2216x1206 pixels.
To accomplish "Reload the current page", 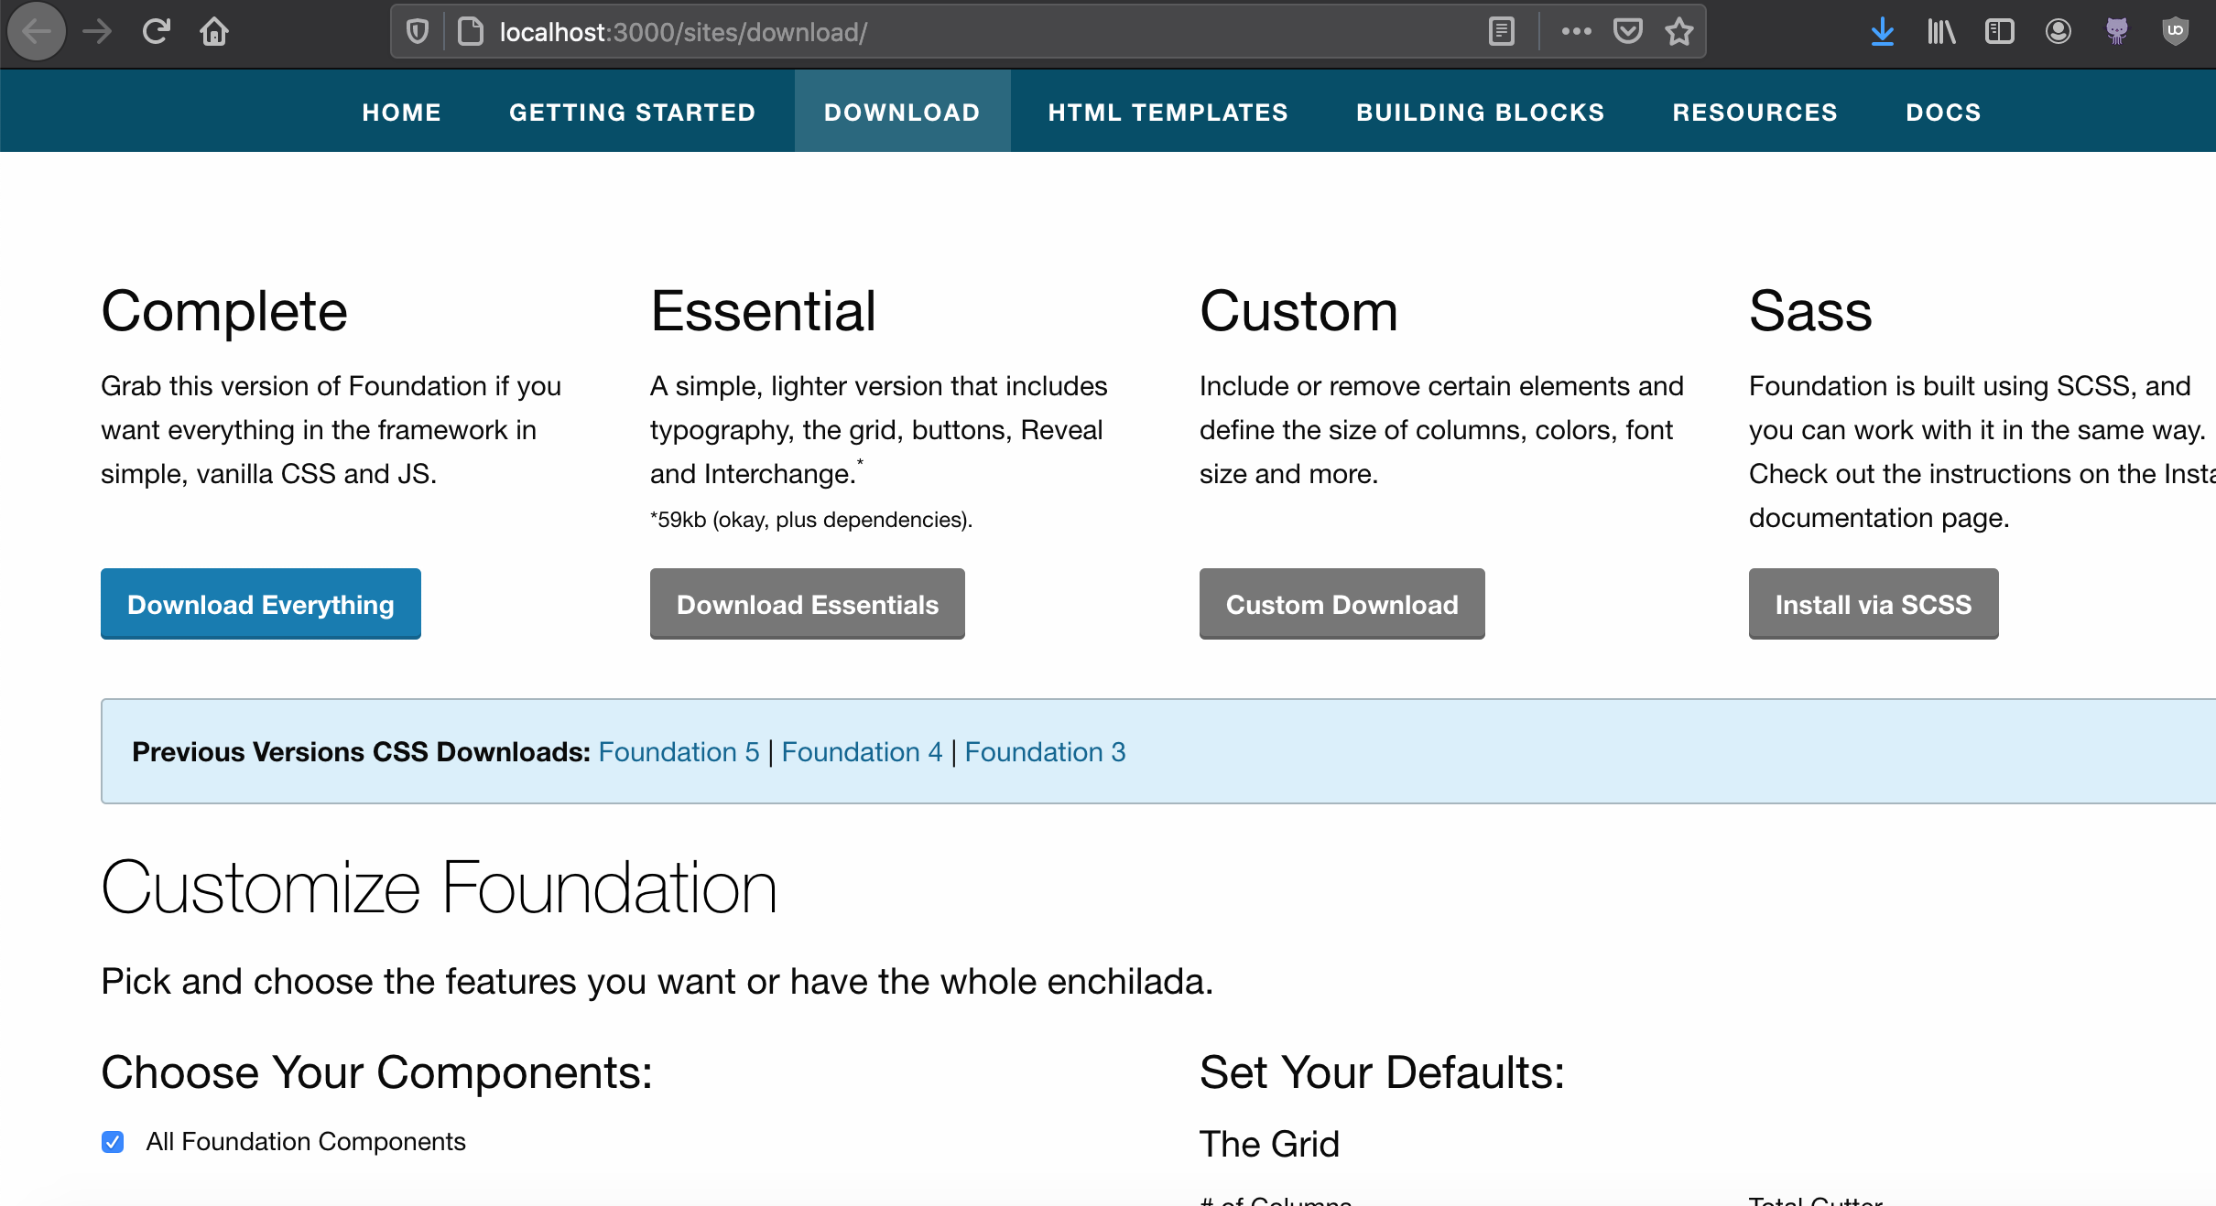I will pyautogui.click(x=156, y=31).
